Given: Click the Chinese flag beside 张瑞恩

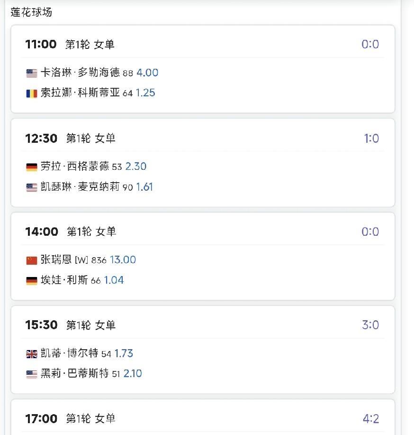Looking at the screenshot, I should pos(32,260).
